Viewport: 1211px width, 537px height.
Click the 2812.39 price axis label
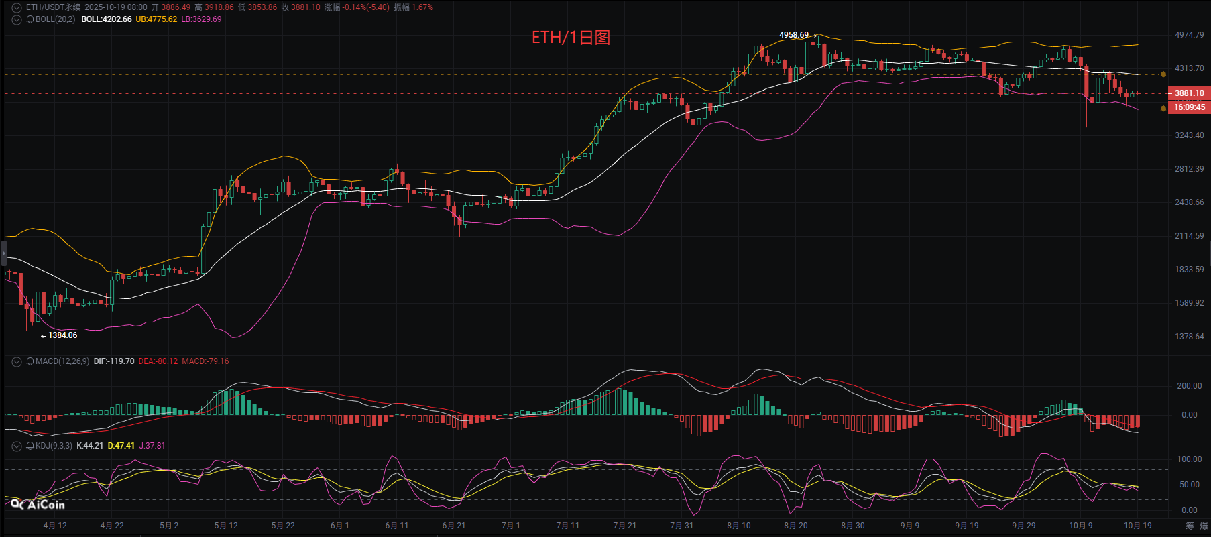pos(1190,169)
